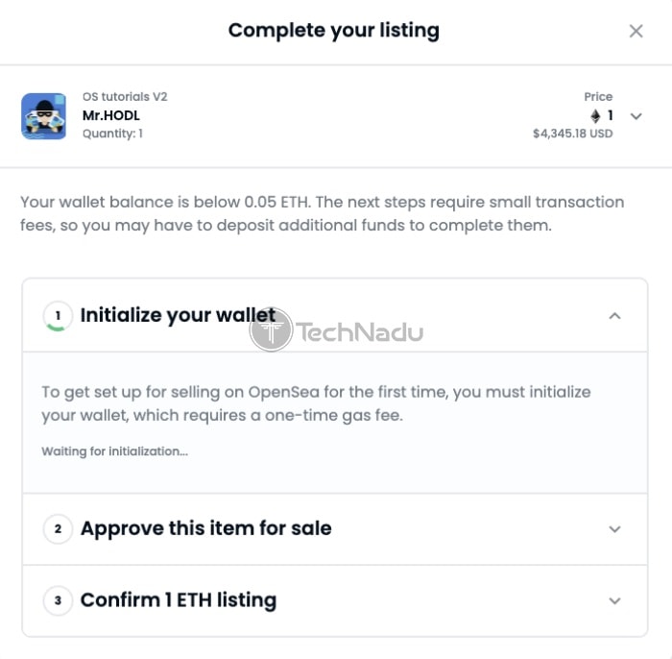The height and width of the screenshot is (659, 672).
Task: Select the Approve this item for sale heading
Action: click(206, 528)
